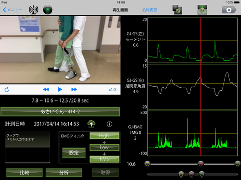Change the x1.0 playback speed

click(x=112, y=90)
